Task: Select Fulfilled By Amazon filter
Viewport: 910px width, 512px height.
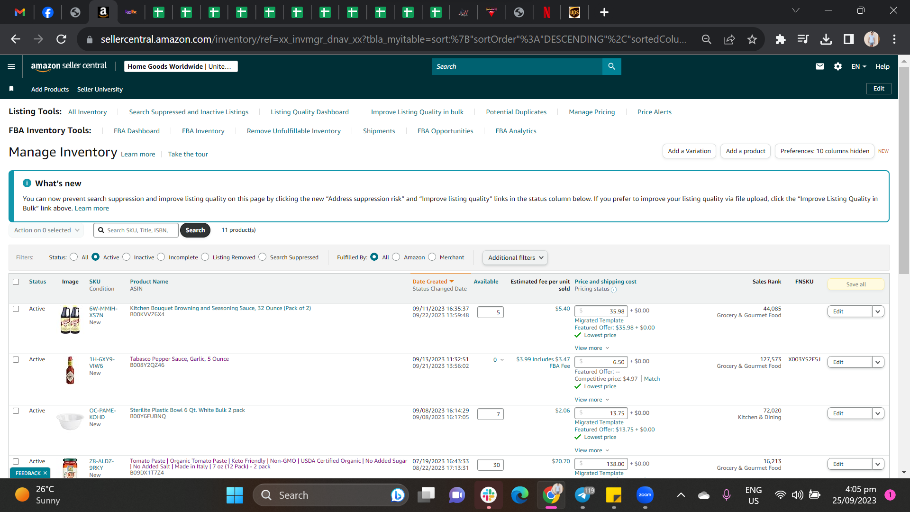Action: point(396,257)
